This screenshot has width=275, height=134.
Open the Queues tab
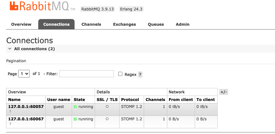[156, 24]
